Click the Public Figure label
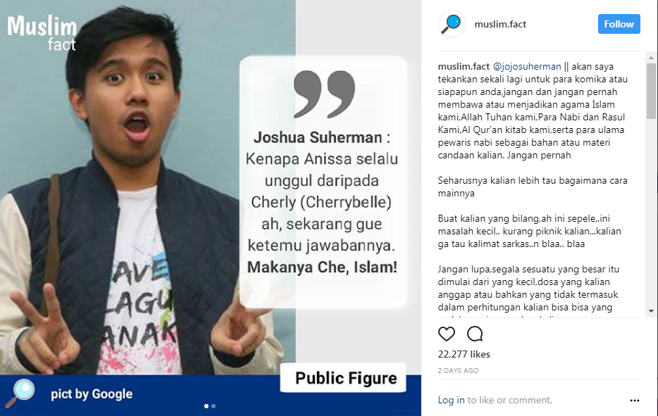Screen dimensions: 658x416 click(346, 378)
